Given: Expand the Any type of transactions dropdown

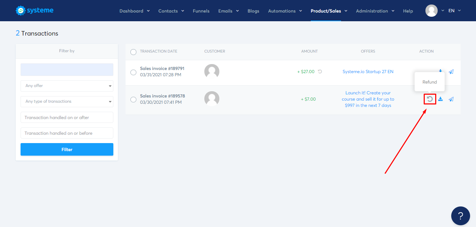Looking at the screenshot, I should click(x=67, y=101).
